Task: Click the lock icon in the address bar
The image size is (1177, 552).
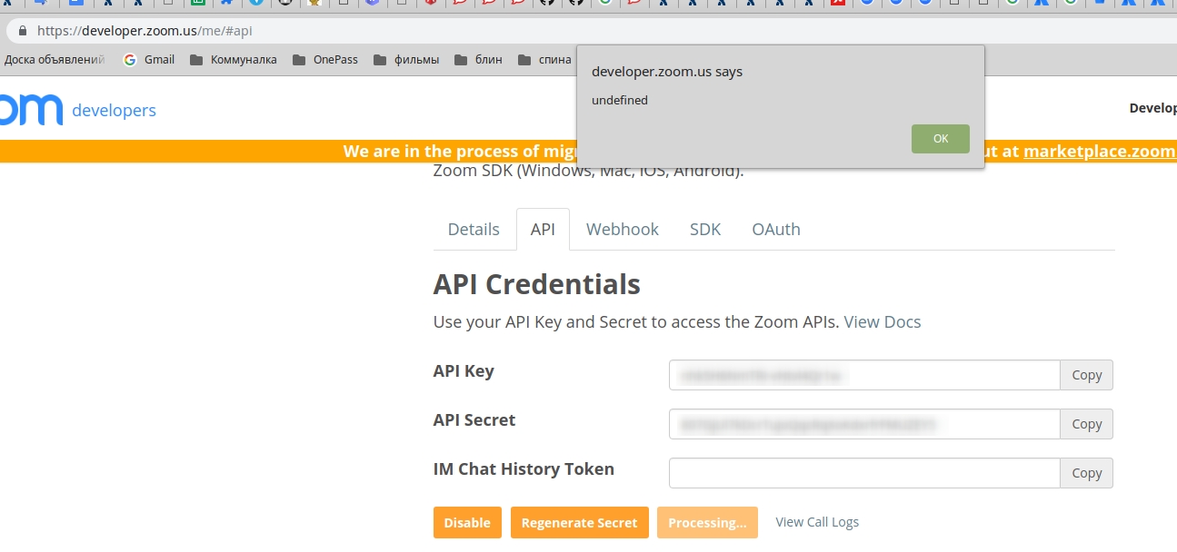Action: tap(23, 30)
